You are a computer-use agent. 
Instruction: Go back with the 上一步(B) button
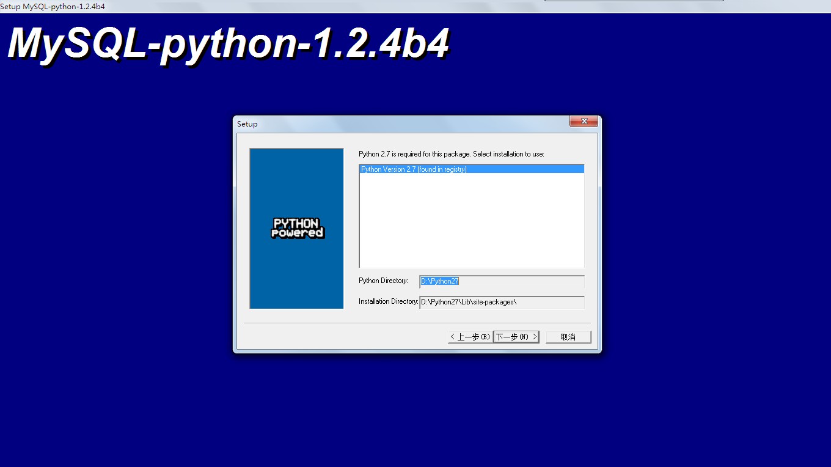tap(470, 337)
